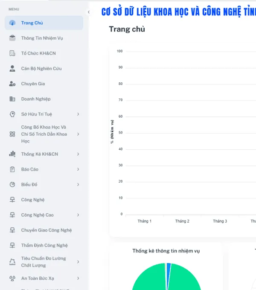
Task: Click the Công Nghệ Cao monitor icon
Action: click(12, 215)
